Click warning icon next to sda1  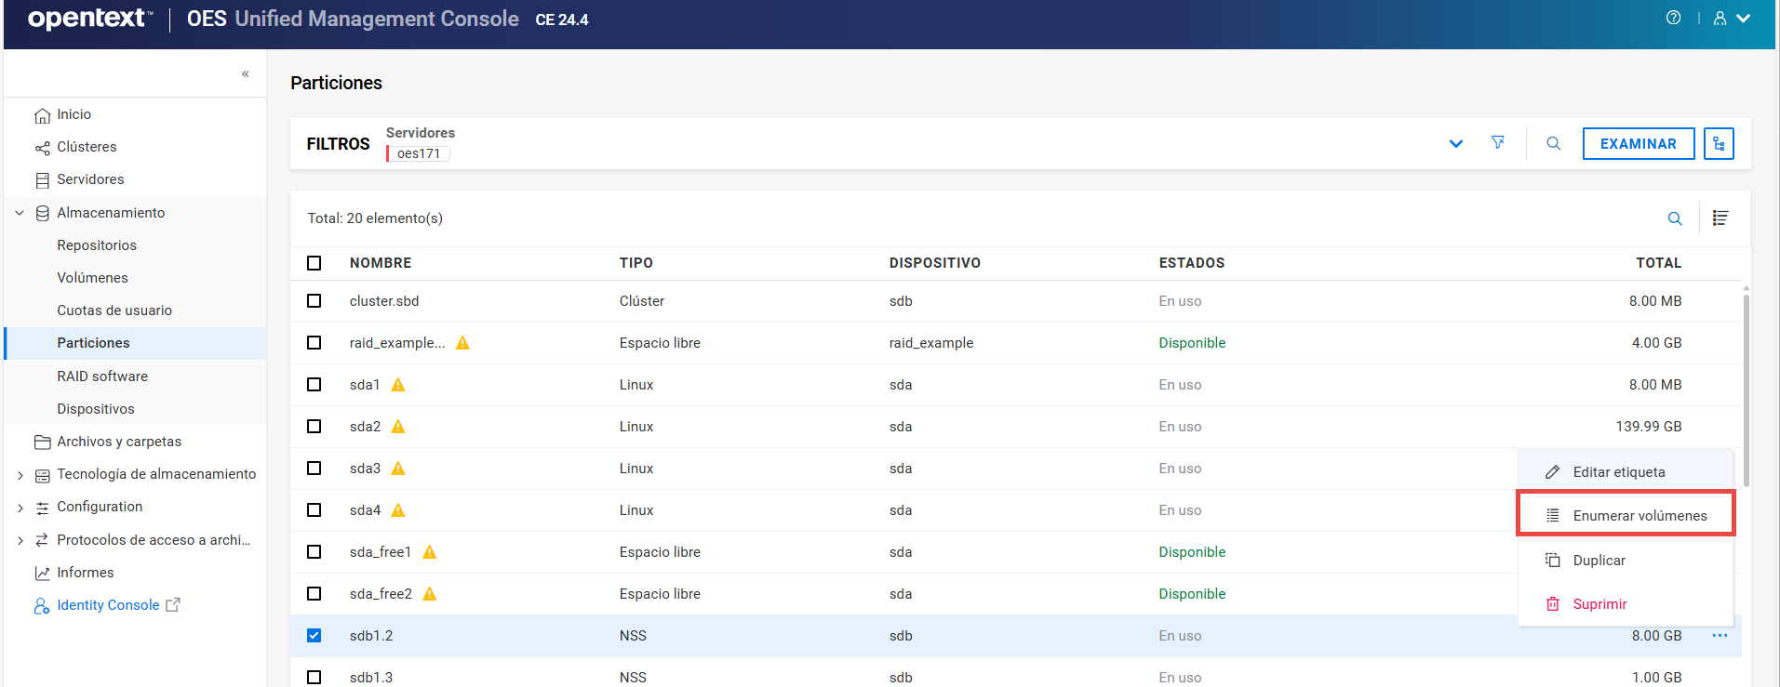[x=398, y=385]
